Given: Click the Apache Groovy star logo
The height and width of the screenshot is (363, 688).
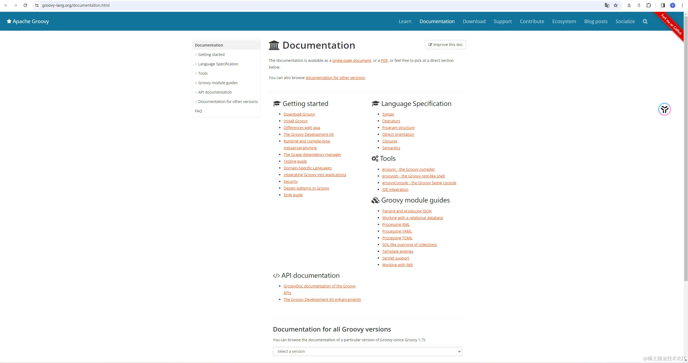Looking at the screenshot, I should [x=9, y=21].
